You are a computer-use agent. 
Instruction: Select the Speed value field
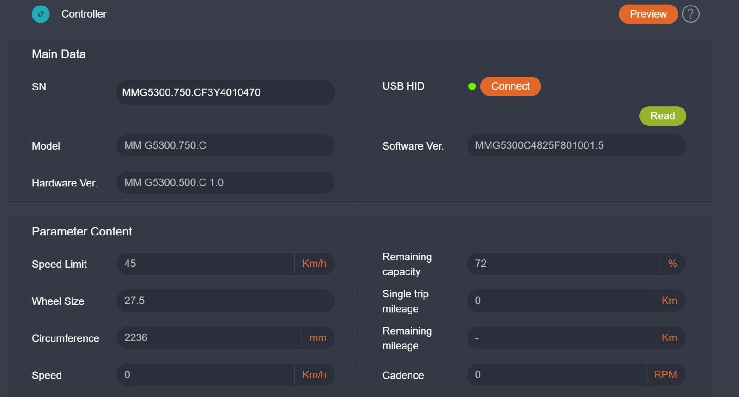point(206,374)
